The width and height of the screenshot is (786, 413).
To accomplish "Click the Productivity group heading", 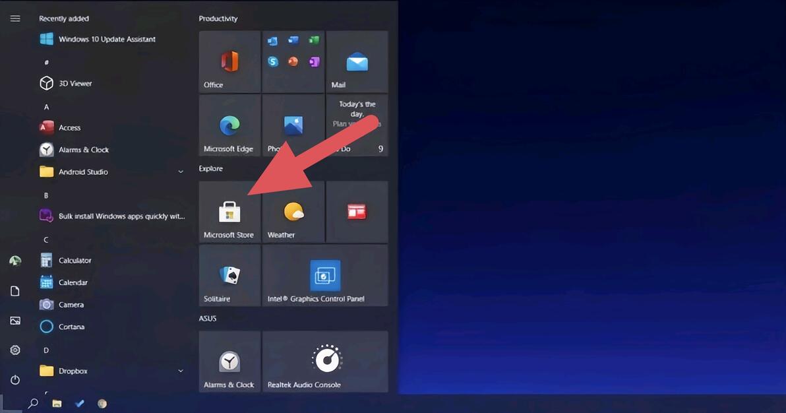I will 218,18.
